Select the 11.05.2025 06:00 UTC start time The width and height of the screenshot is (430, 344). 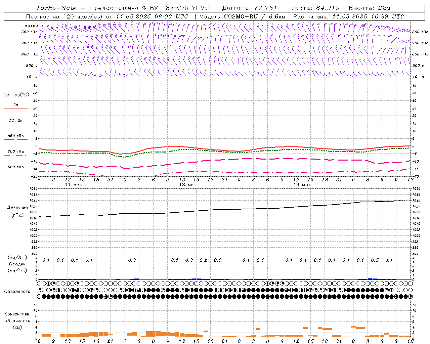[152, 16]
